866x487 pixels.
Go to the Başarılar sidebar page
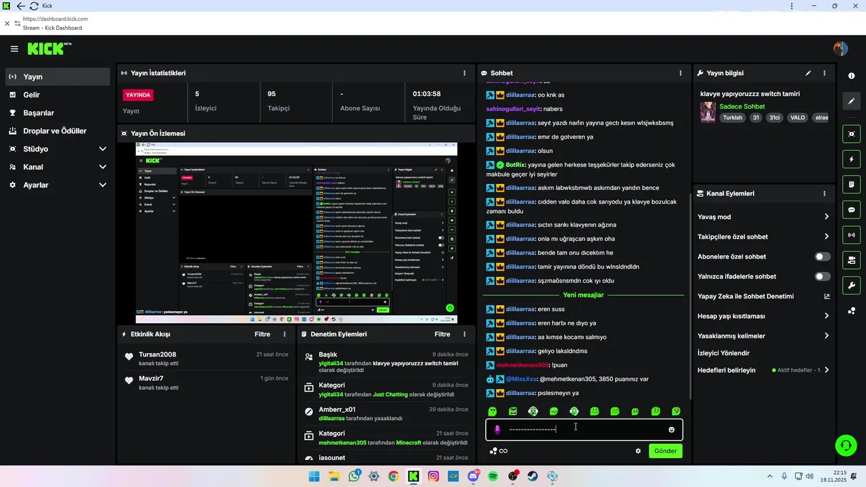pyautogui.click(x=58, y=113)
